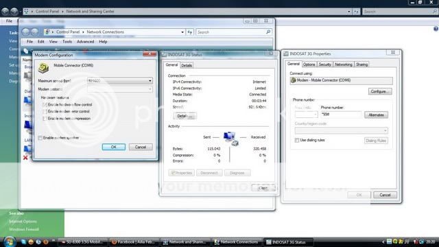Select the Networking tab in Properties
The width and height of the screenshot is (439, 247).
click(x=343, y=64)
